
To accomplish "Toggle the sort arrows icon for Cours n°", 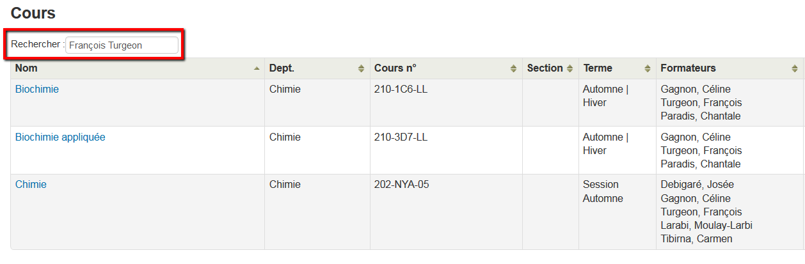I will (513, 68).
